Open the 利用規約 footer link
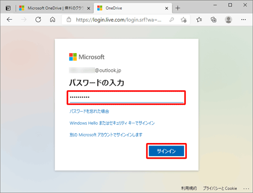This screenshot has height=193, width=253. (189, 188)
